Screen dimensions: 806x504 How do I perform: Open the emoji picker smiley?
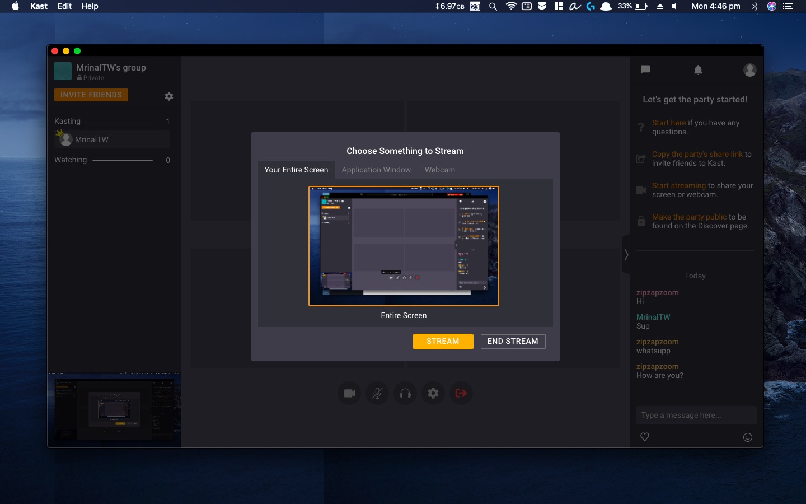(x=748, y=437)
